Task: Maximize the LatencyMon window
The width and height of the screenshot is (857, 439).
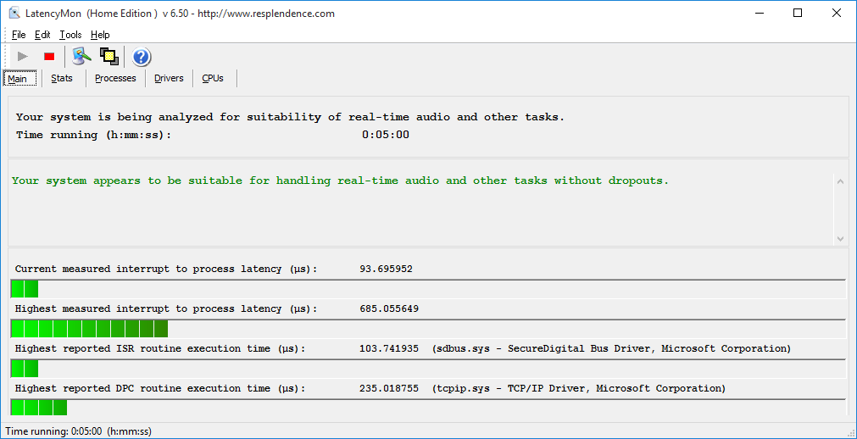Action: (x=798, y=14)
